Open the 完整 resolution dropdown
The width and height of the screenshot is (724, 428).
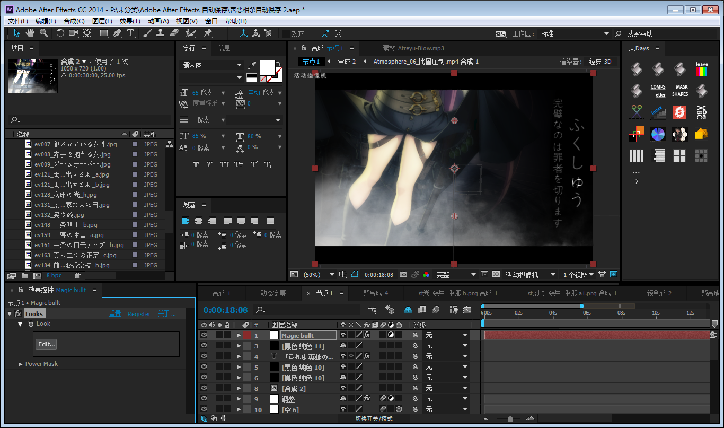(456, 275)
